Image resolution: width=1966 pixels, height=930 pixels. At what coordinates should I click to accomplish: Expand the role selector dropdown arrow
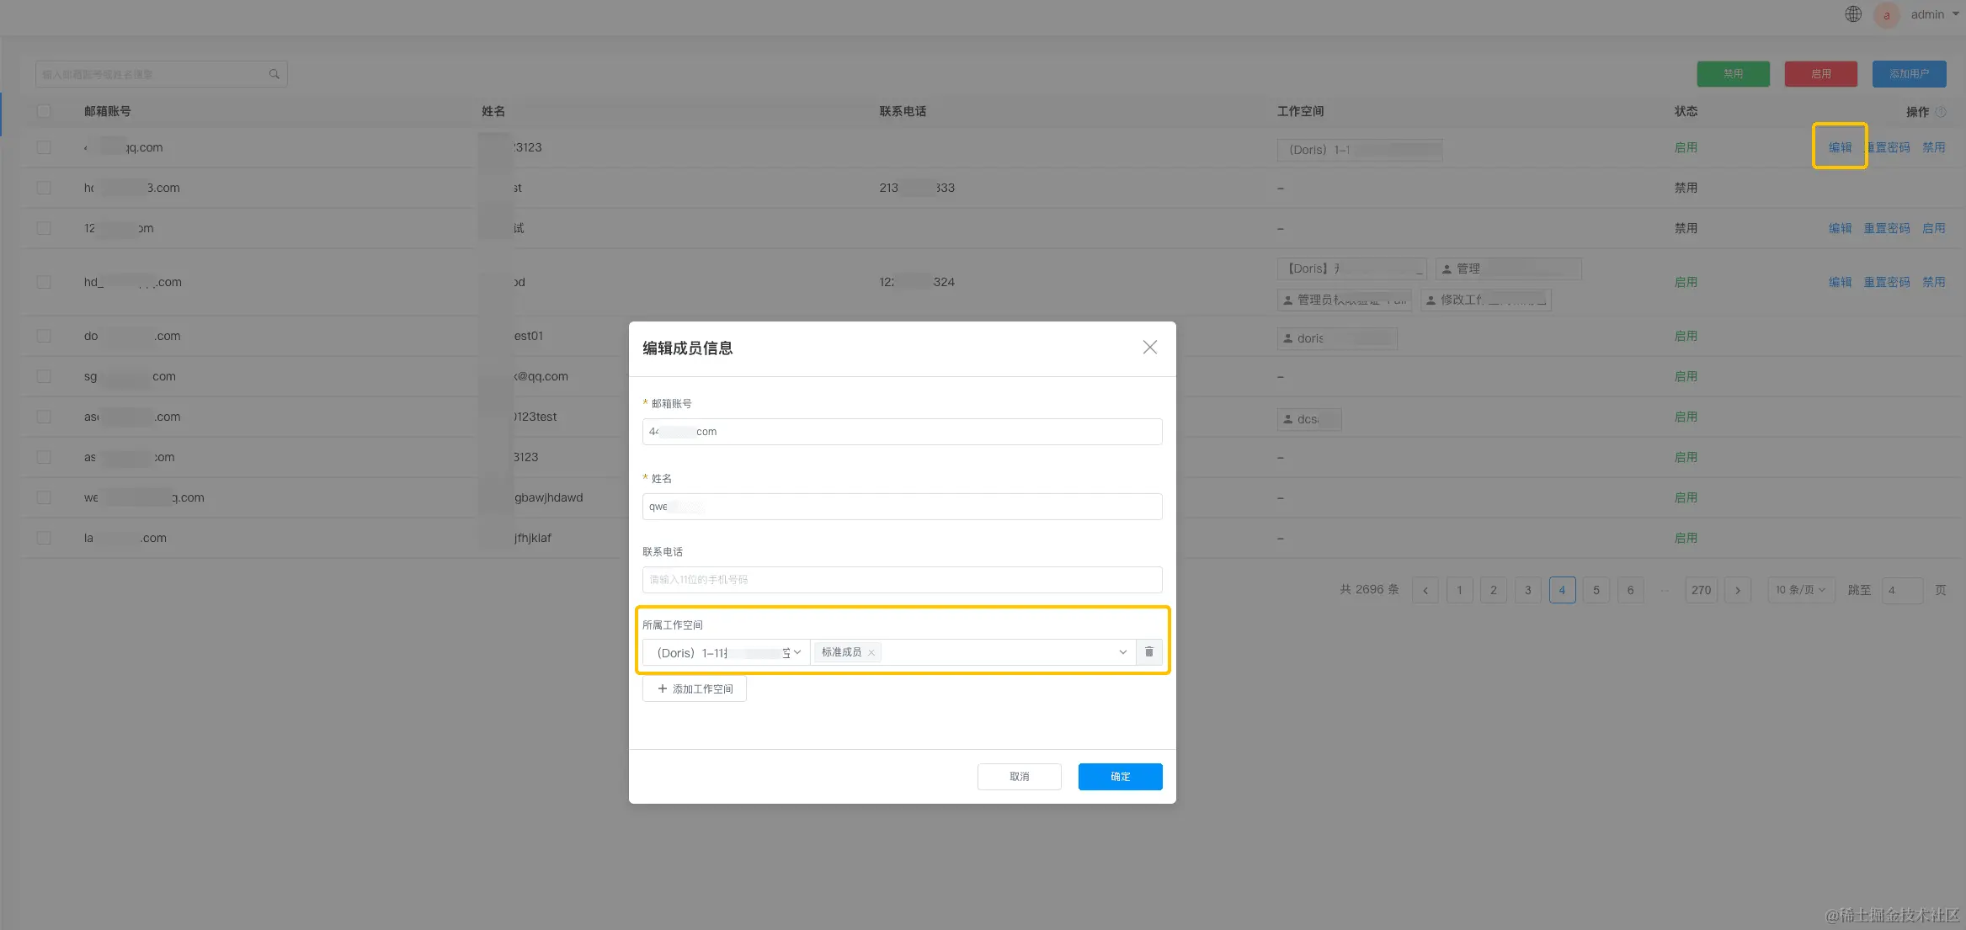click(1122, 652)
